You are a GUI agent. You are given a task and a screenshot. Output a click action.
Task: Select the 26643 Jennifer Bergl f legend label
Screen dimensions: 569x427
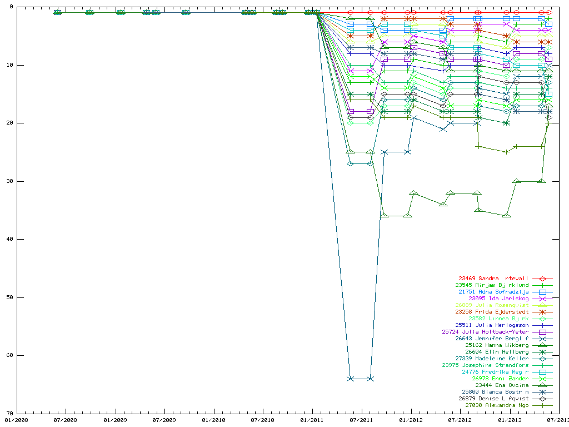[492, 339]
